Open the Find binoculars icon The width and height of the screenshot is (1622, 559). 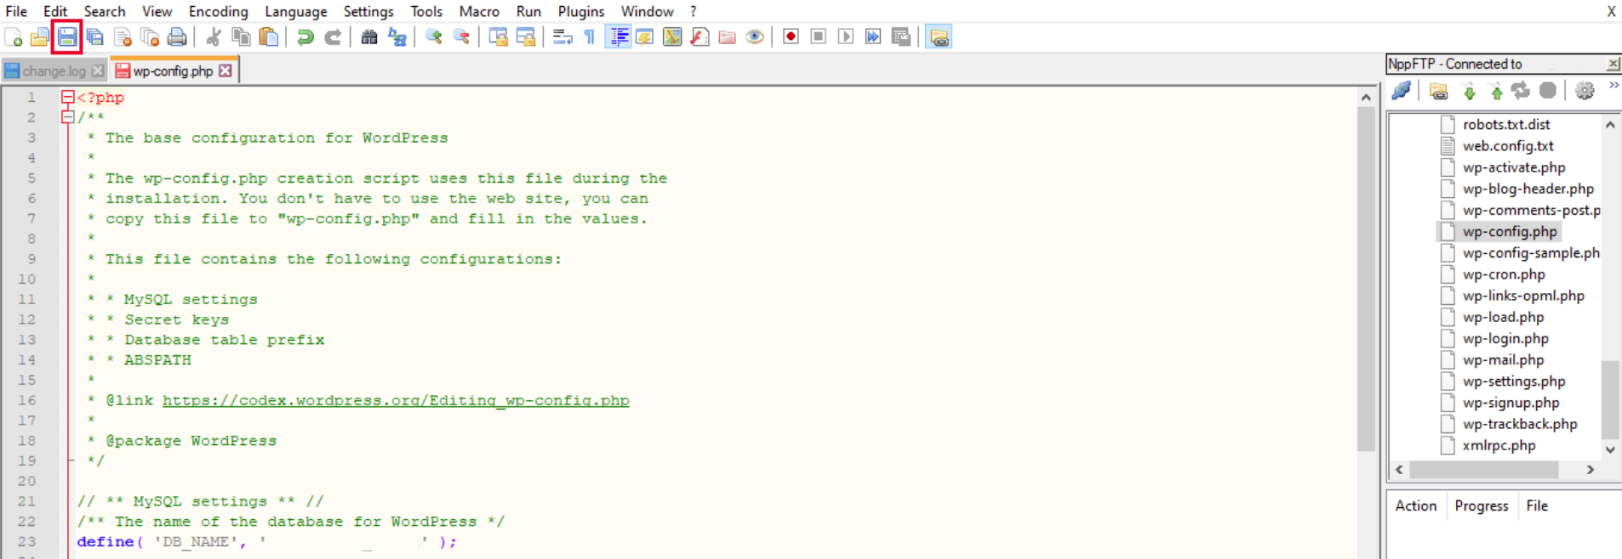click(369, 37)
